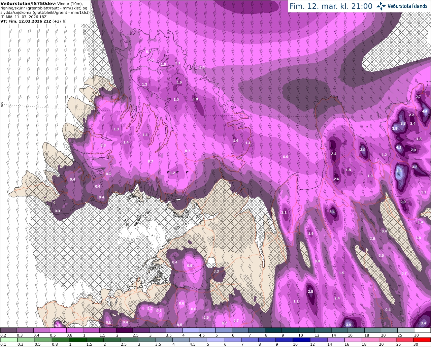The image size is (431, 347).
Task: Click the 1.0 value label in the Westfjords
Action: point(164,64)
